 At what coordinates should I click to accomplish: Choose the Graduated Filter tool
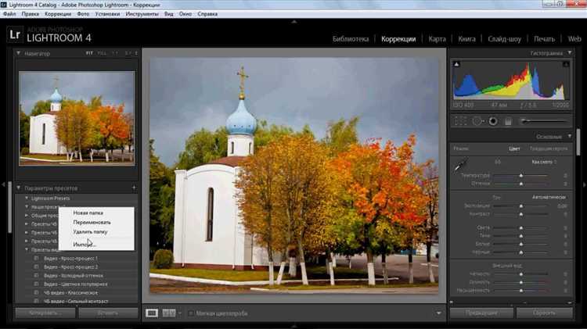(508, 121)
